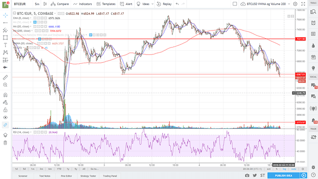This screenshot has width=318, height=179.
Task: Open the Strategy Tester tab
Action: [x=88, y=176]
